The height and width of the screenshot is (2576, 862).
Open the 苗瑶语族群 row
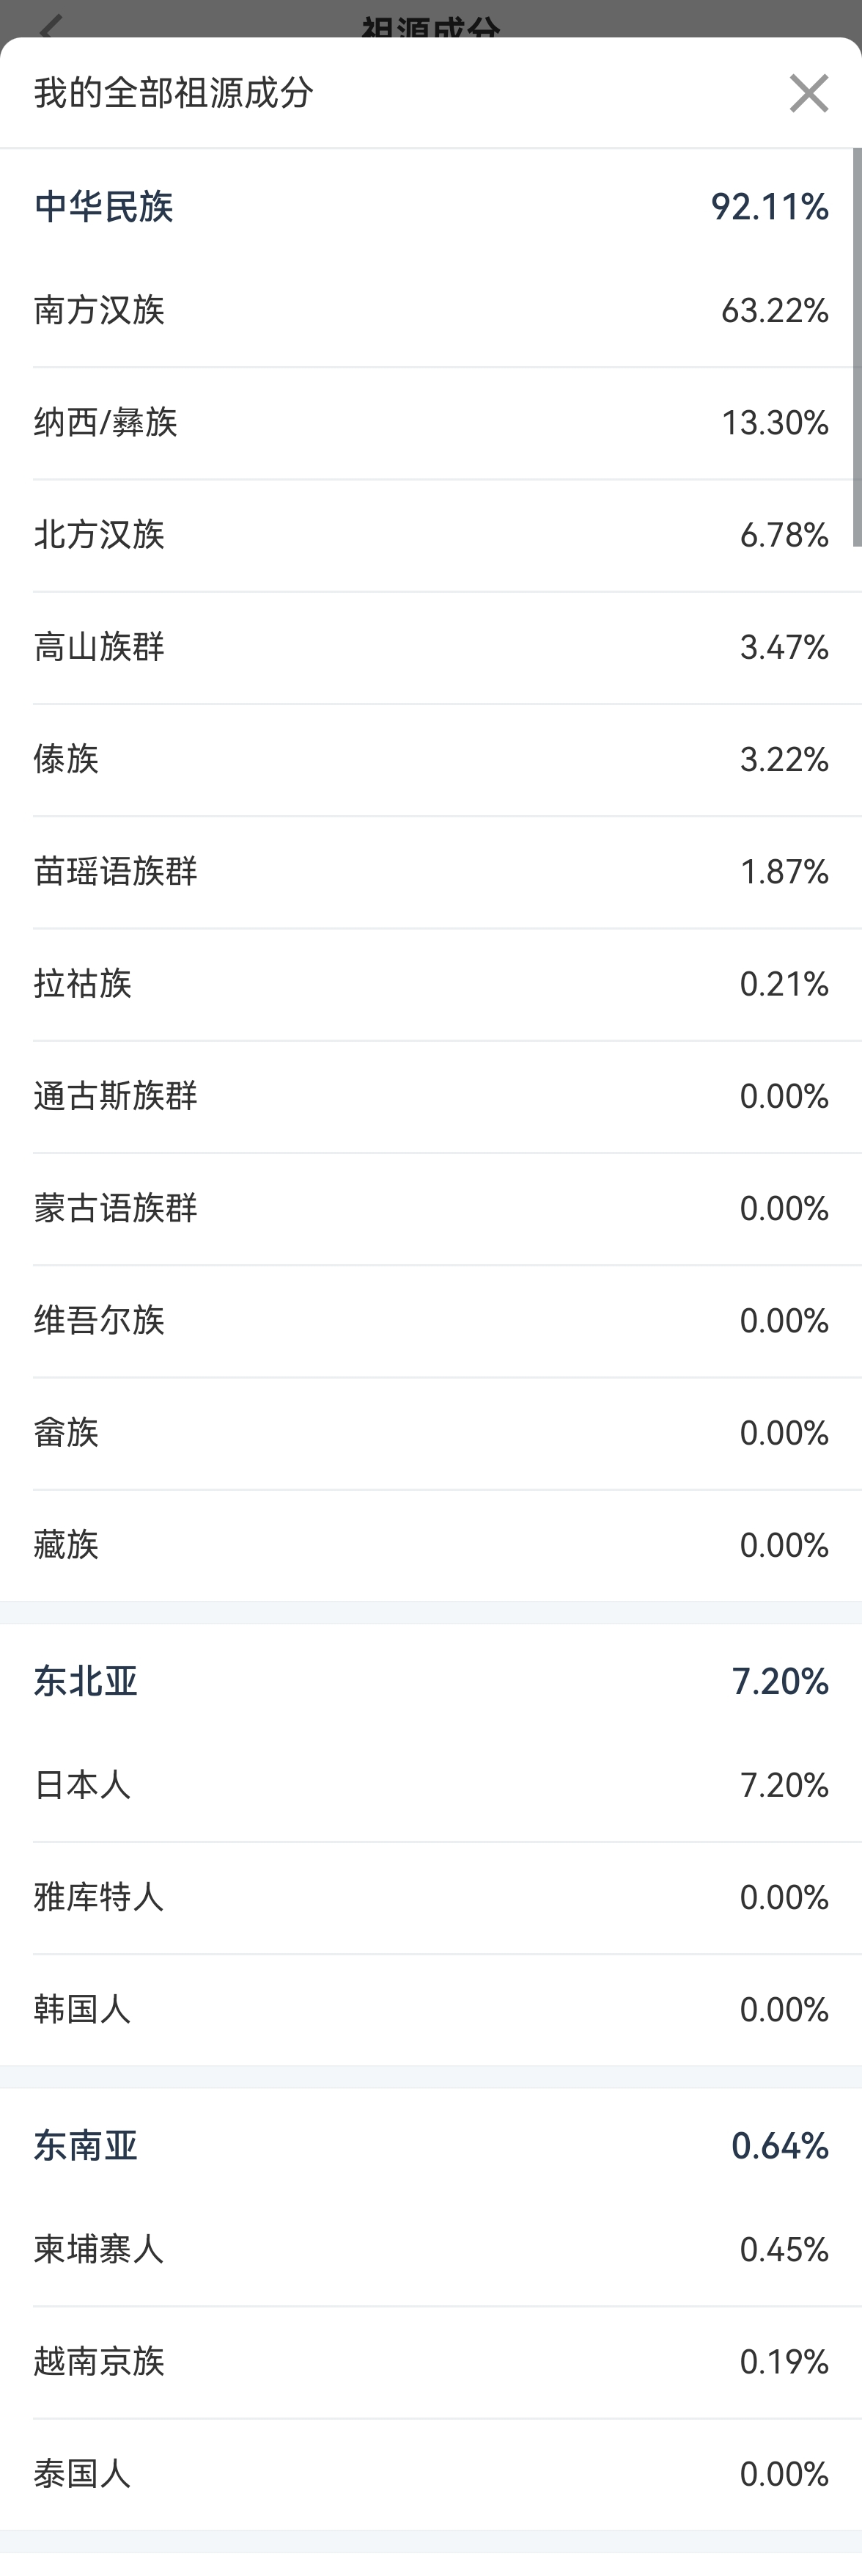tap(430, 872)
